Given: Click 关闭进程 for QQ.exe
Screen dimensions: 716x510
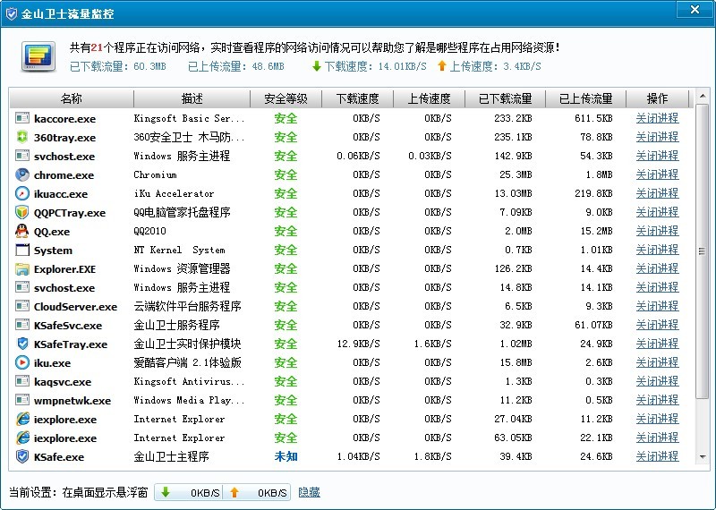Looking at the screenshot, I should tap(658, 231).
